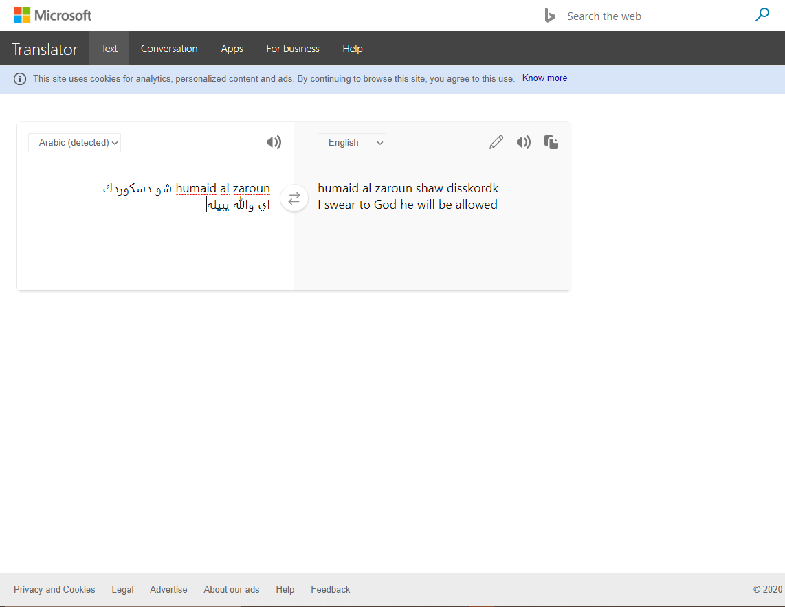Swap source and target languages

pos(294,198)
